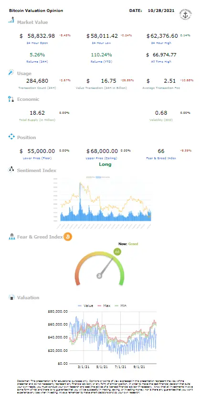This screenshot has height=402, width=210.
Task: Click the Sentiment Index chart legend
Action: click(x=98, y=177)
